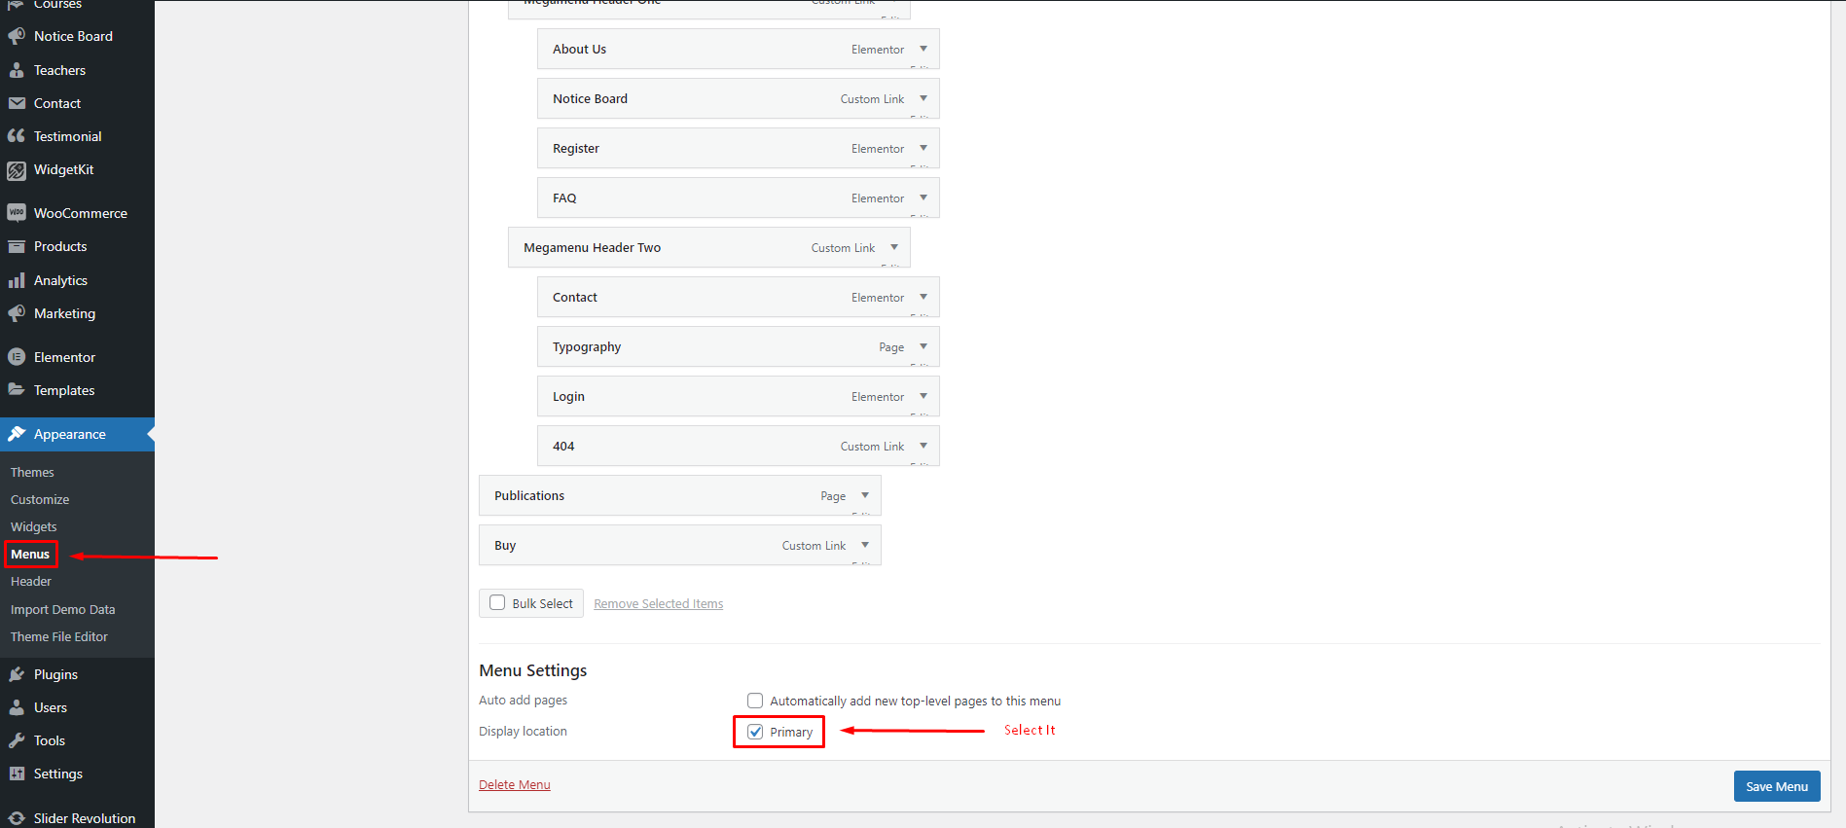
Task: Click the Elementor logo icon
Action: 17,357
